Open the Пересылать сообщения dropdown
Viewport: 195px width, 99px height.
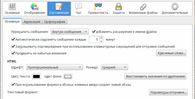click(70, 32)
